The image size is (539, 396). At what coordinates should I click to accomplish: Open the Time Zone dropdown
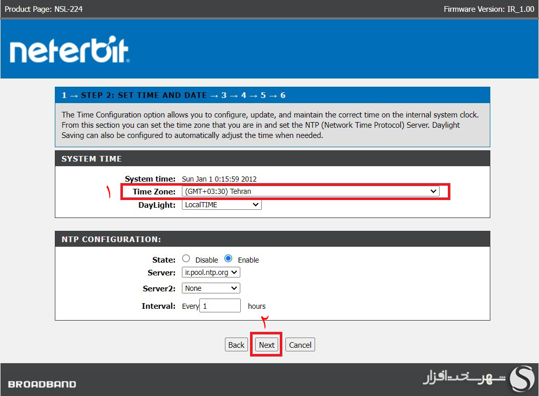433,191
